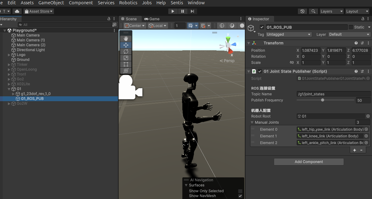Image resolution: width=372 pixels, height=199 pixels.
Task: Click wireframe draw mode globe icon
Action: [222, 26]
